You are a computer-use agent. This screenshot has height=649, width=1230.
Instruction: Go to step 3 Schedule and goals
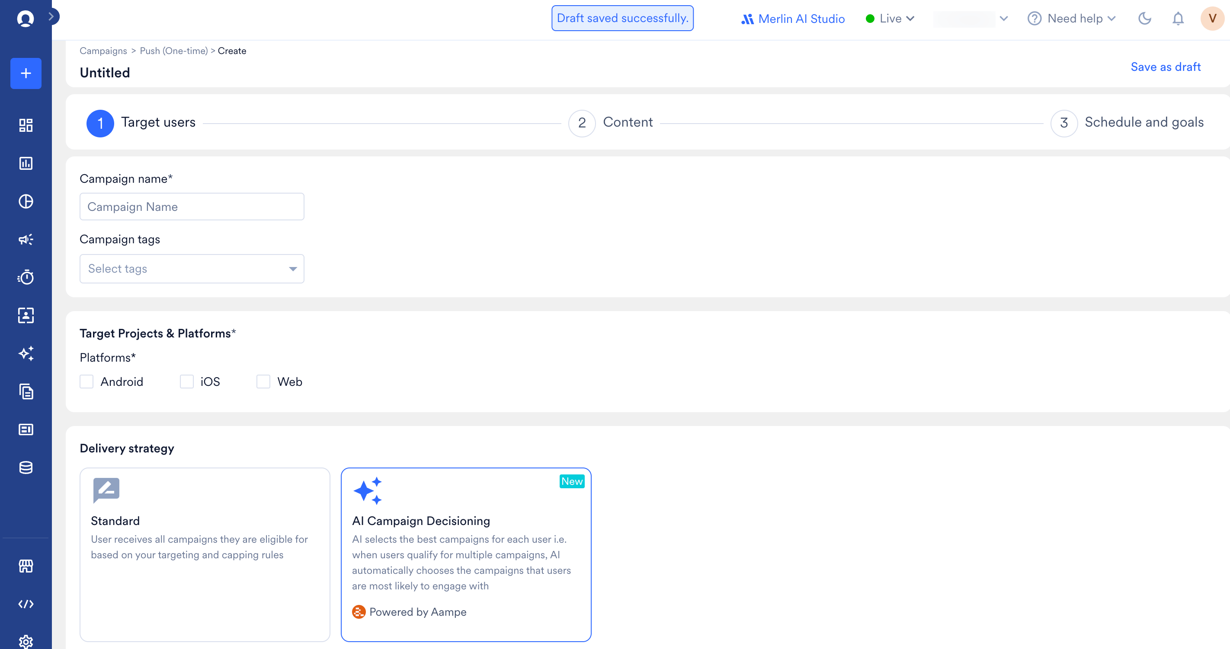pyautogui.click(x=1127, y=123)
